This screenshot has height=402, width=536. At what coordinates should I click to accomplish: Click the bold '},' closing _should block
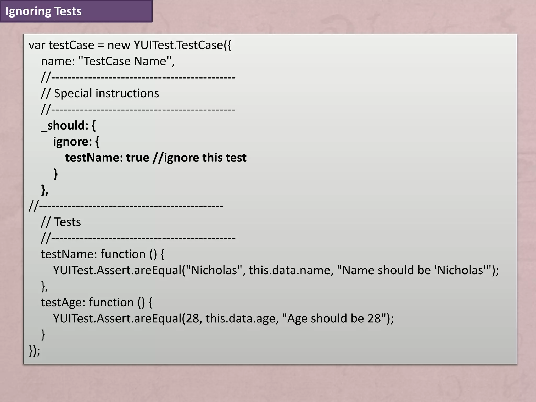[45, 190]
